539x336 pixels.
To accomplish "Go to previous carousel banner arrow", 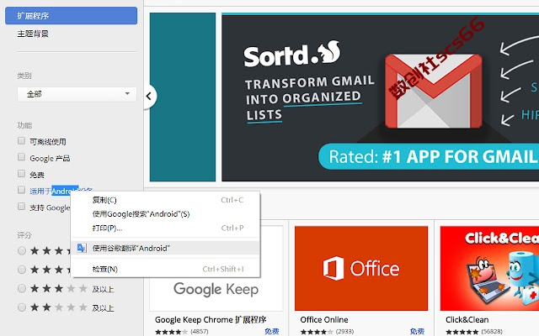I will coord(150,97).
